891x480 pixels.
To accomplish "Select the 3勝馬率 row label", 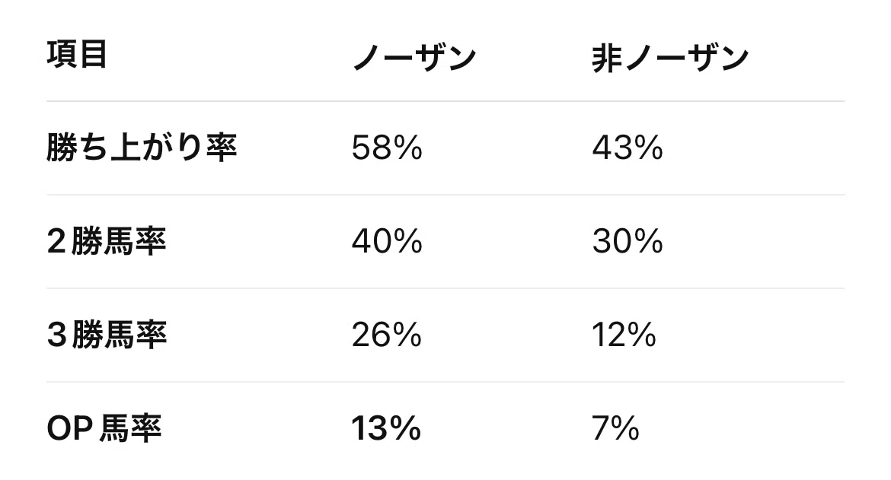I will (107, 335).
